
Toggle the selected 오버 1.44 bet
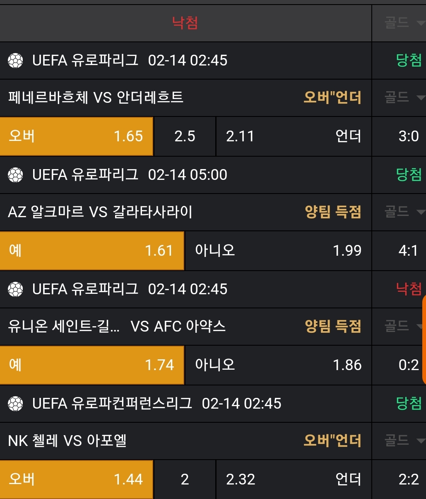(x=77, y=480)
